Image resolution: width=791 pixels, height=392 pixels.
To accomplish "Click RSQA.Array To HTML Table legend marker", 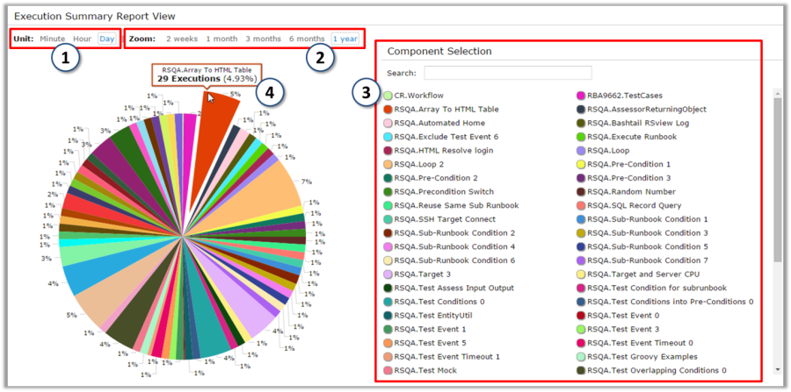I will [388, 110].
